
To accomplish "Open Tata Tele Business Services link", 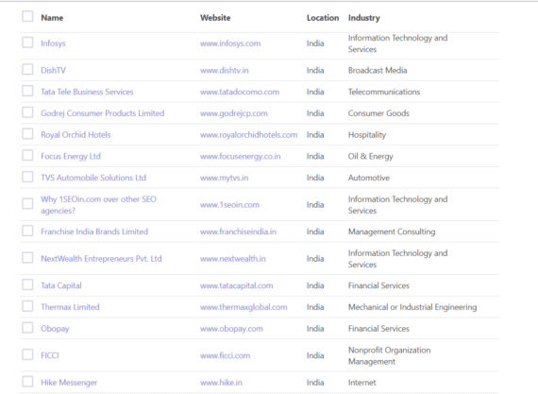I will 87,92.
